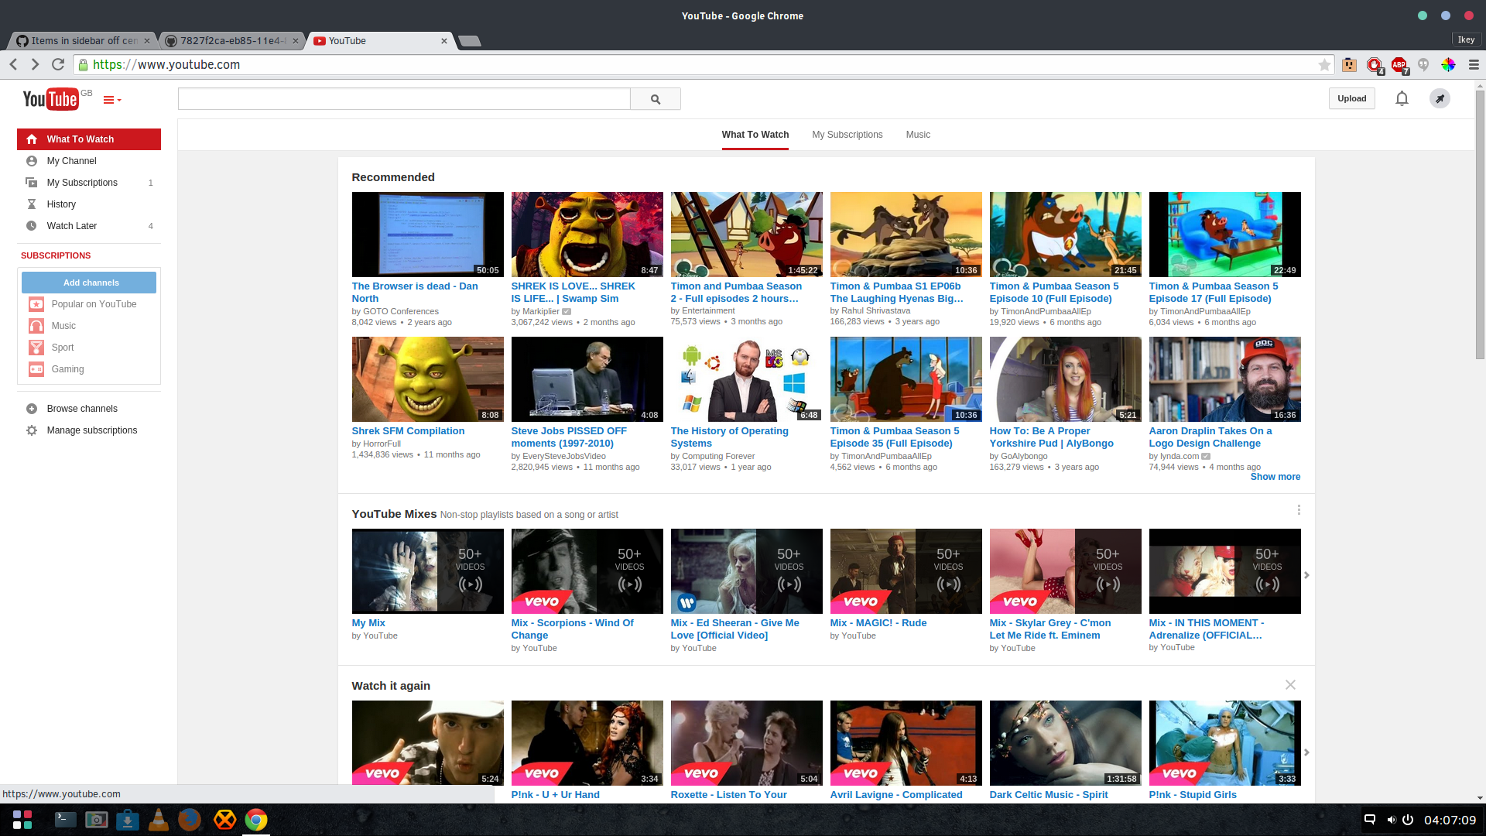Click the History hourglass icon
1486x836 pixels.
click(32, 204)
